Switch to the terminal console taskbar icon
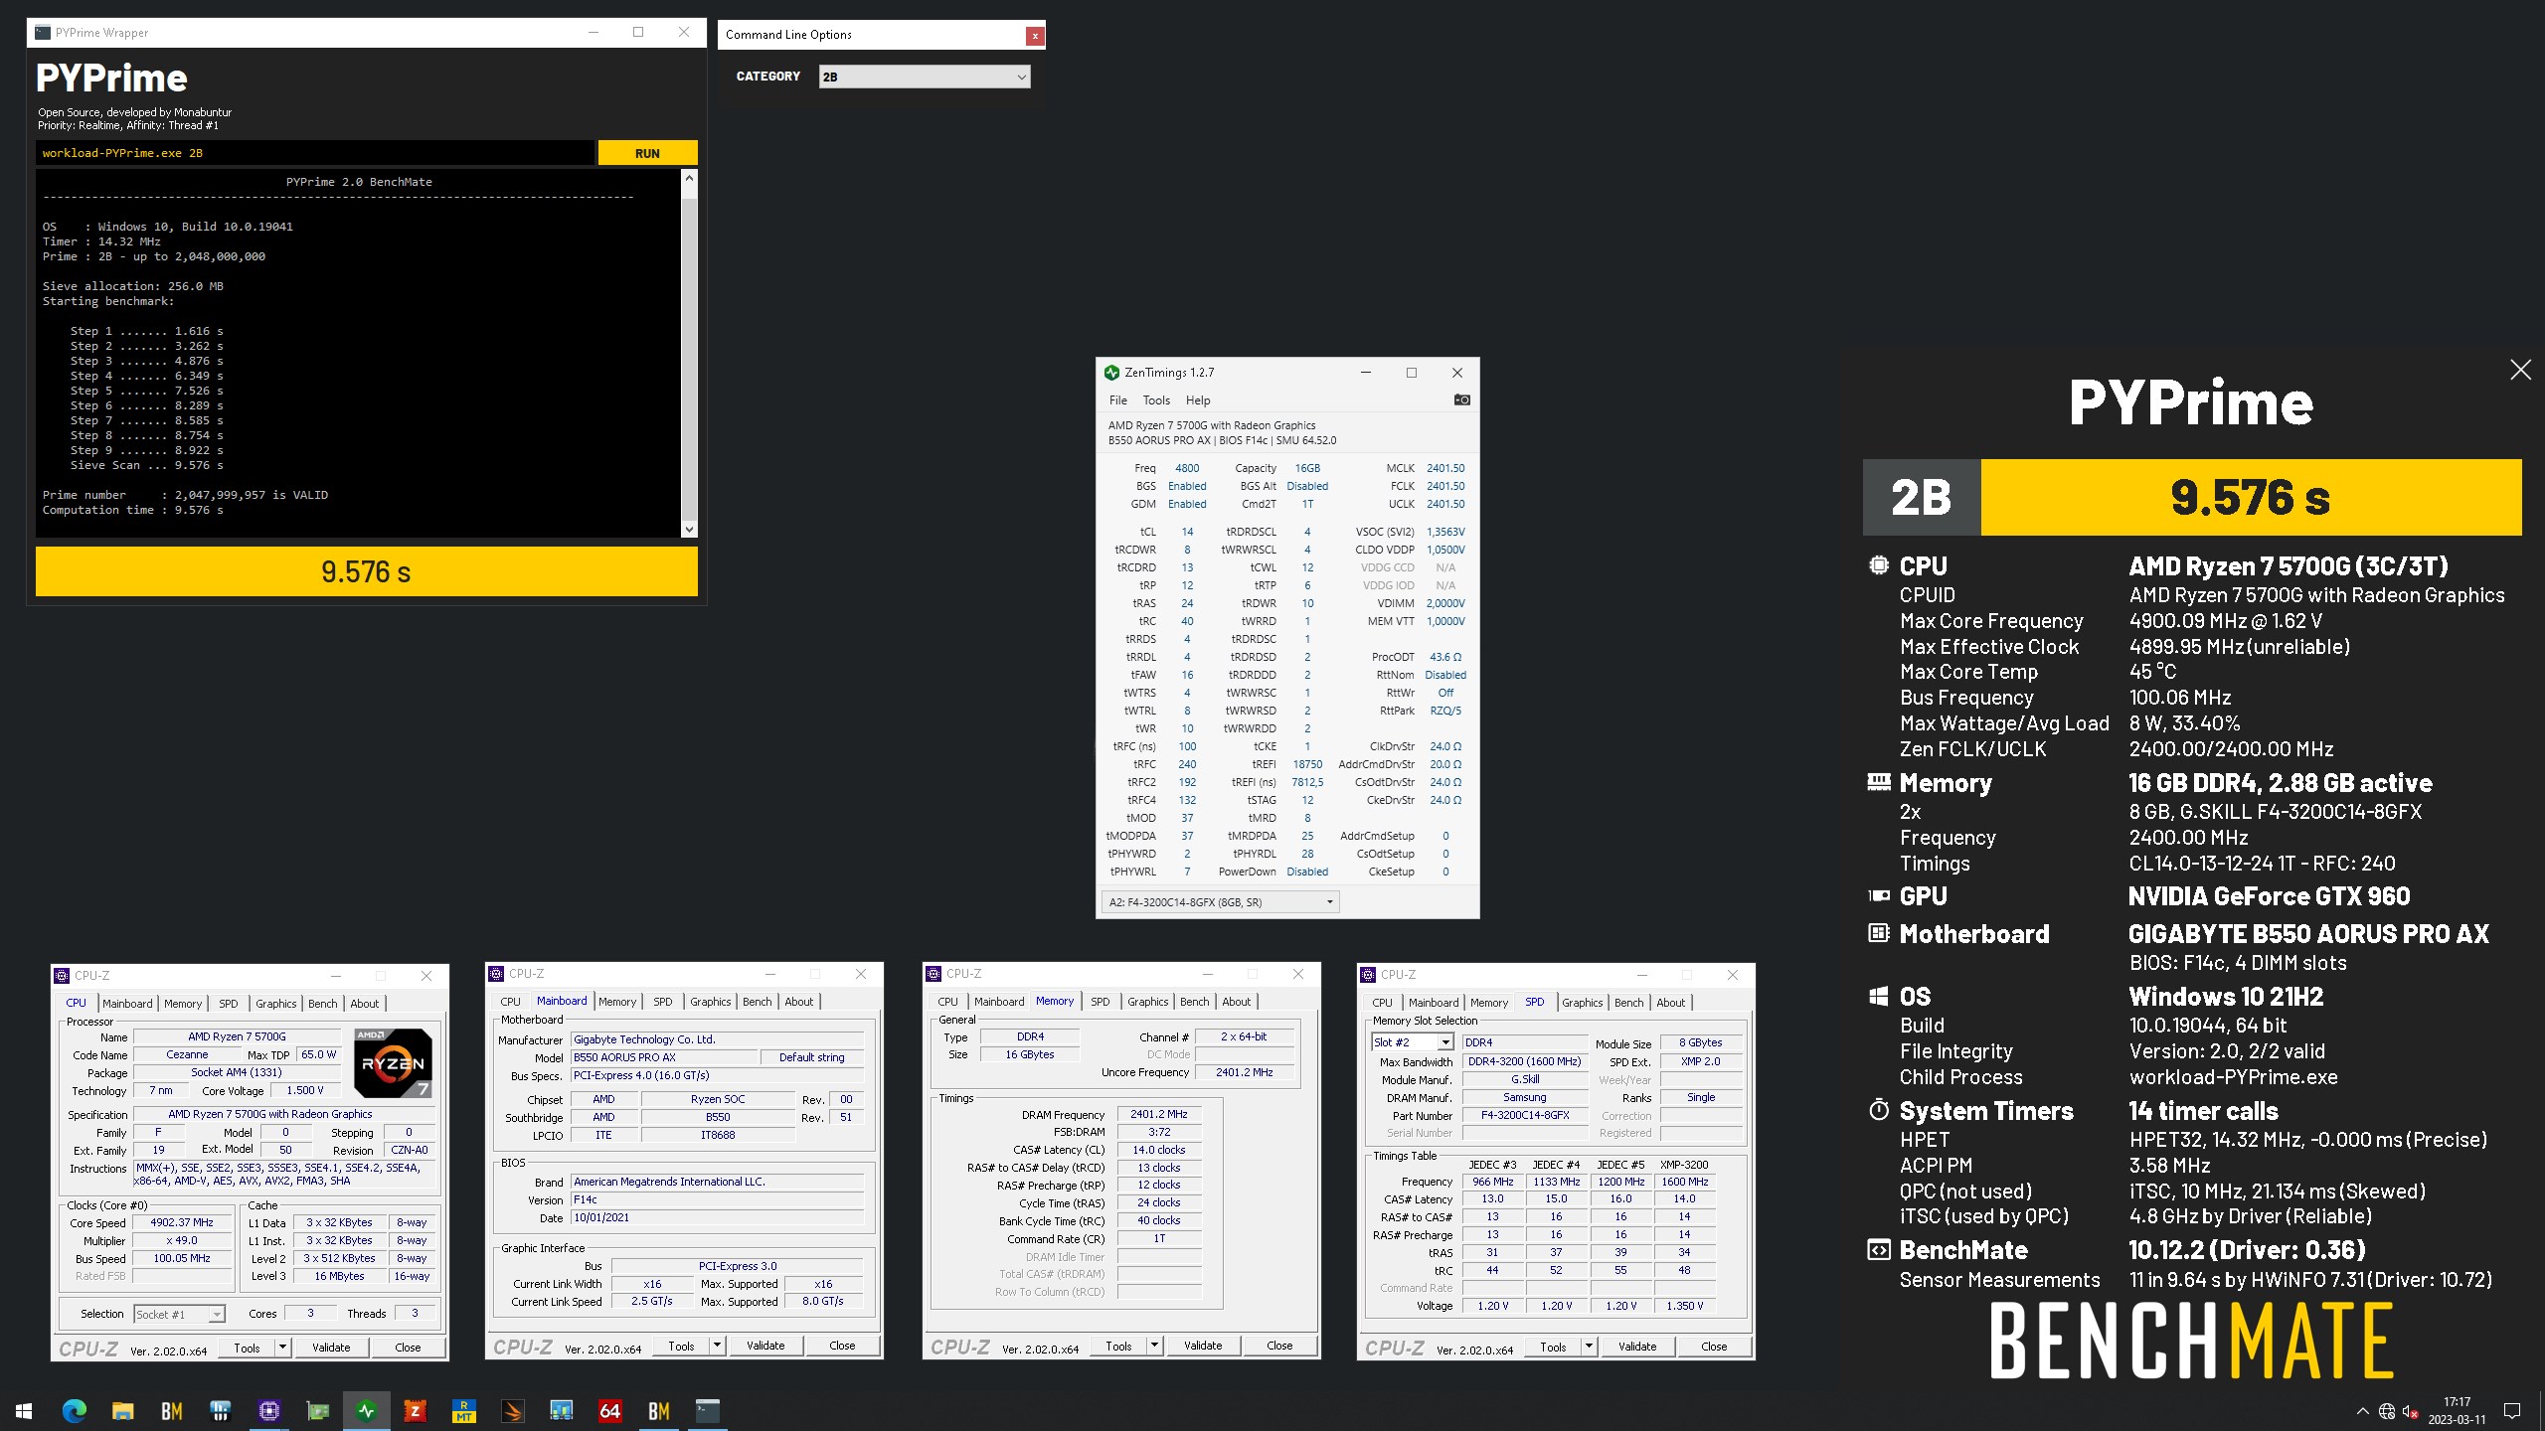This screenshot has height=1431, width=2545. [707, 1410]
